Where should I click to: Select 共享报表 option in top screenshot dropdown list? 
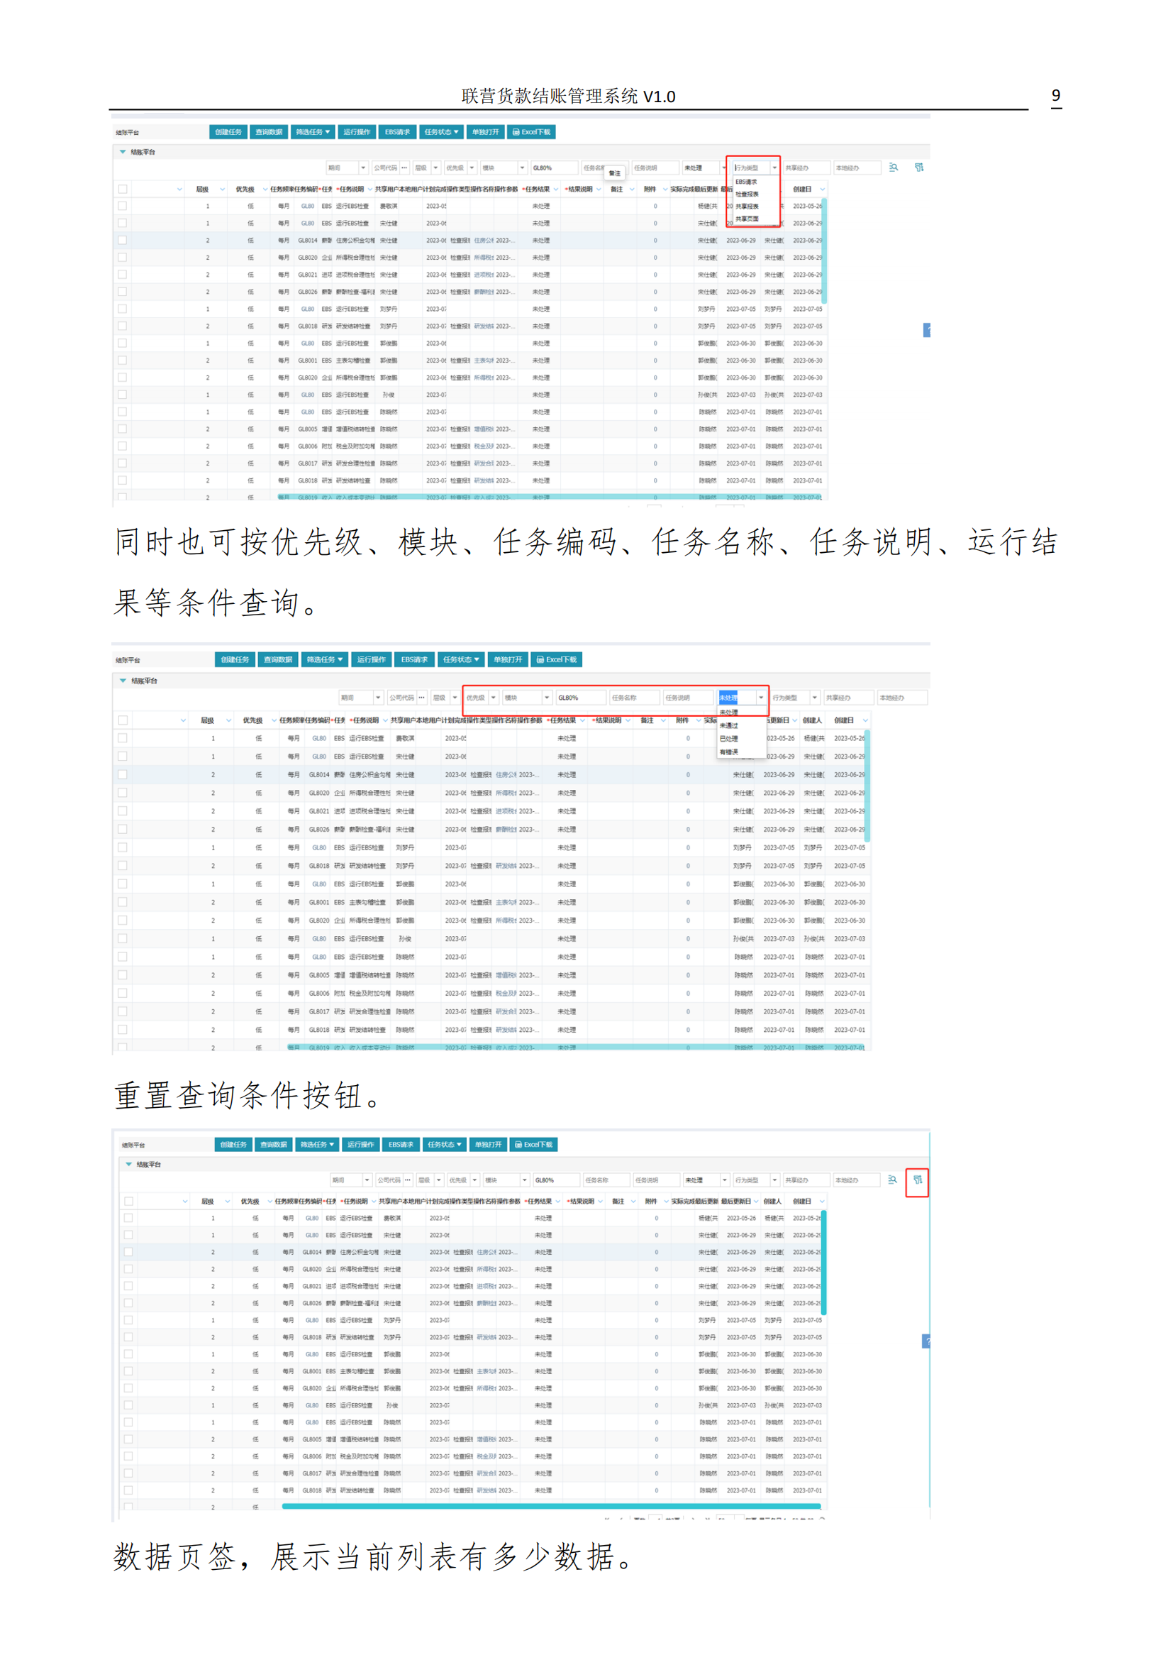pyautogui.click(x=747, y=206)
